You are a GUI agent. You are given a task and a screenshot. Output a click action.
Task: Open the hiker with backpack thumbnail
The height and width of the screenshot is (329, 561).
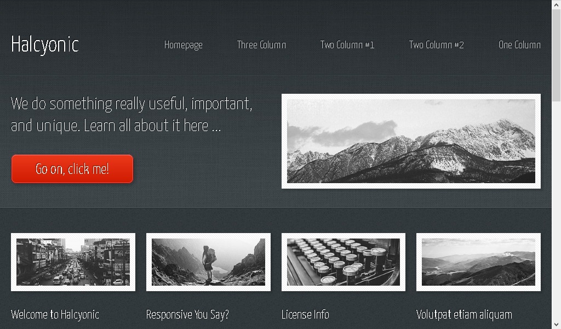point(208,262)
